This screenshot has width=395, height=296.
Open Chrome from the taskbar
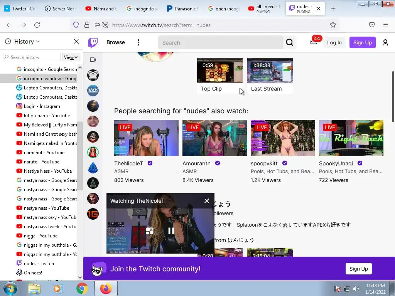pyautogui.click(x=82, y=288)
